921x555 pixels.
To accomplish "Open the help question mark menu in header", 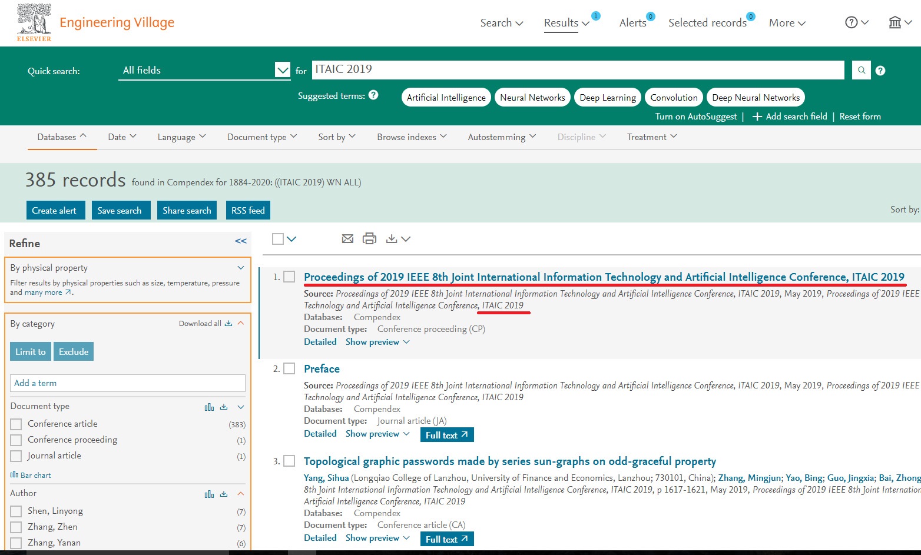I will point(857,22).
